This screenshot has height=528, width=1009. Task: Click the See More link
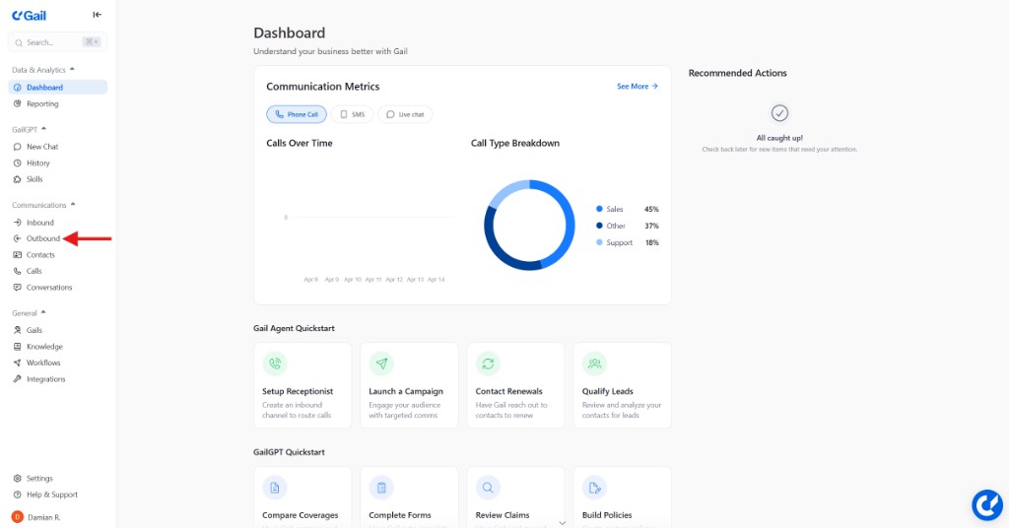click(637, 87)
